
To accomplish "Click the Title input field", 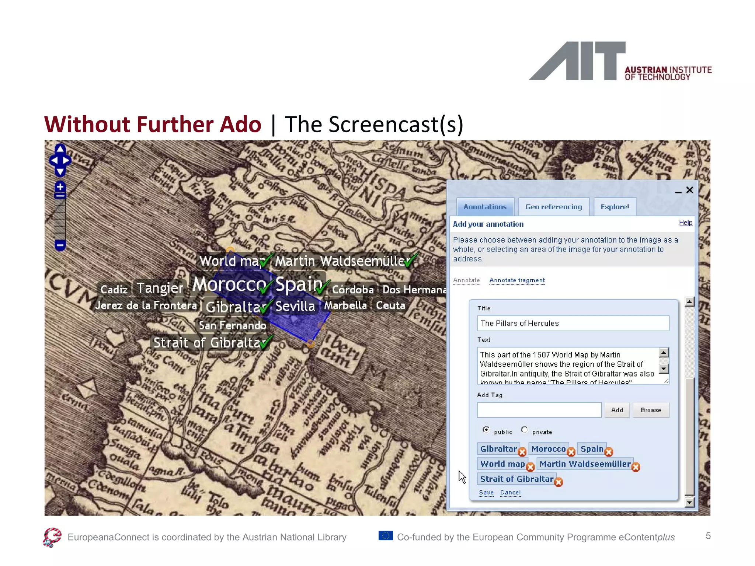I will coord(573,323).
